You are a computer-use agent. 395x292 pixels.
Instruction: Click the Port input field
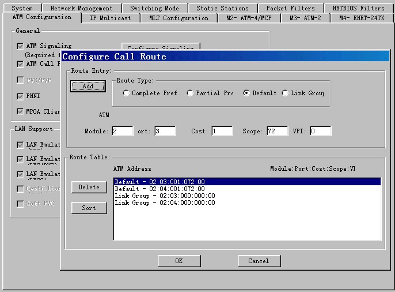click(x=165, y=132)
